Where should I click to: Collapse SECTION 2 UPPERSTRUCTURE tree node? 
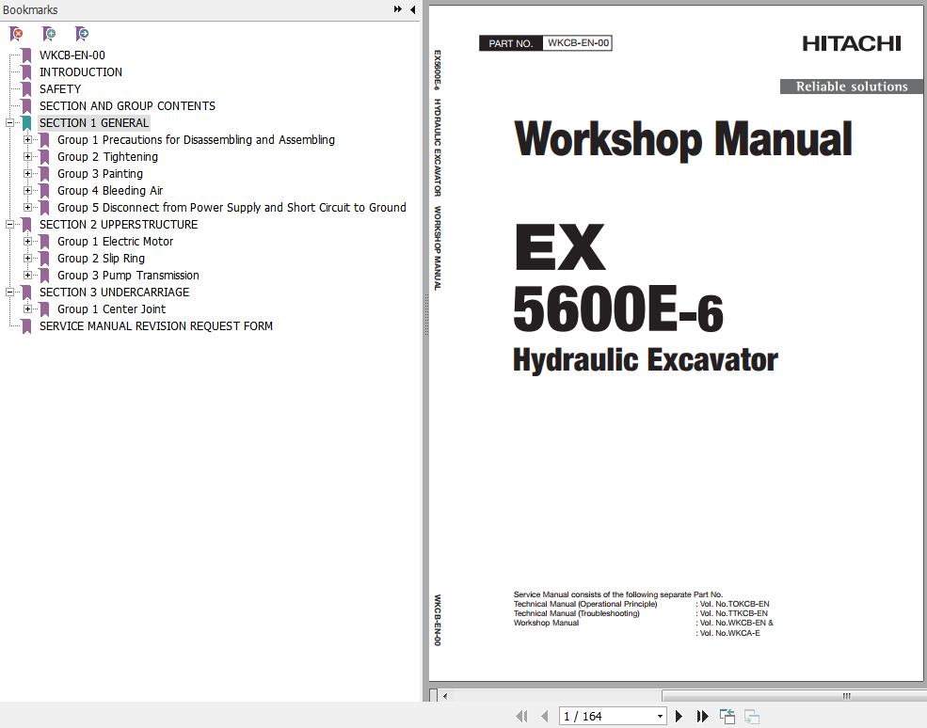tap(9, 225)
